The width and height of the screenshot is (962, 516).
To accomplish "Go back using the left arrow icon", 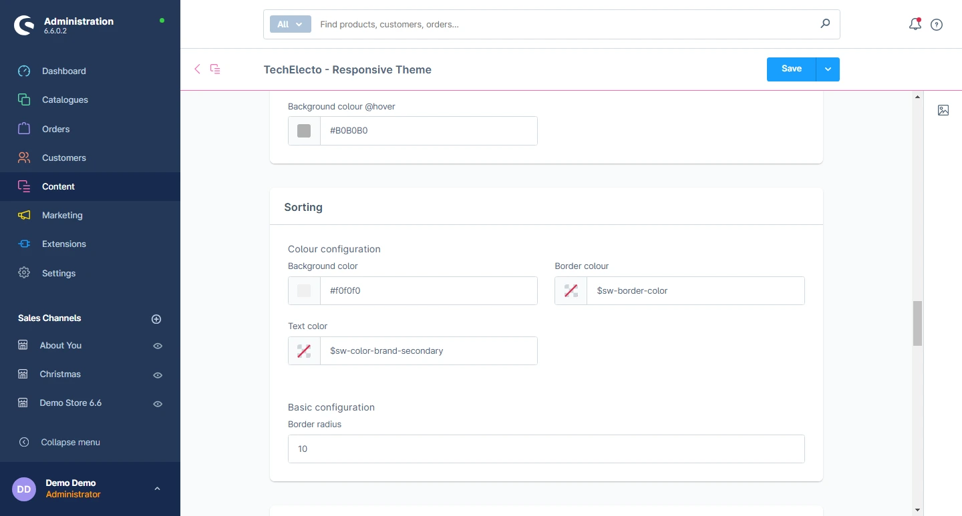I will [197, 69].
